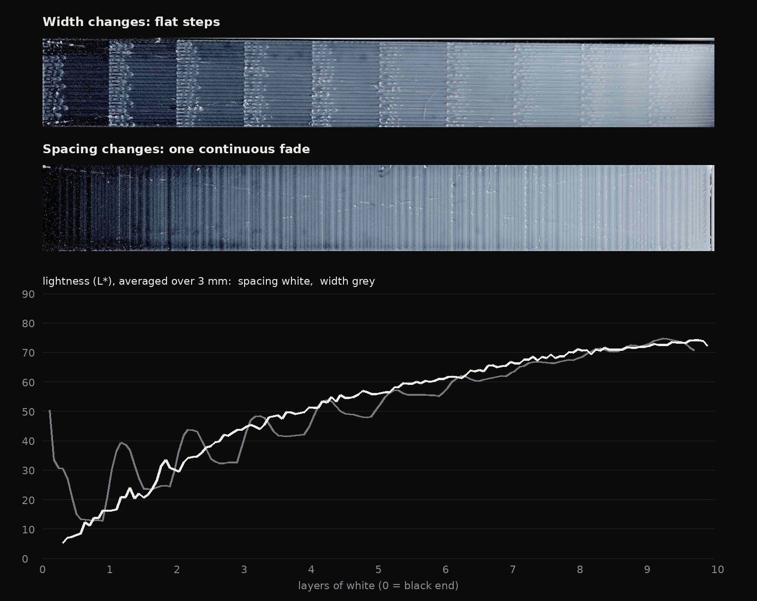This screenshot has width=757, height=601.
Task: Click the y-axis tick label 70
Action: coord(28,353)
